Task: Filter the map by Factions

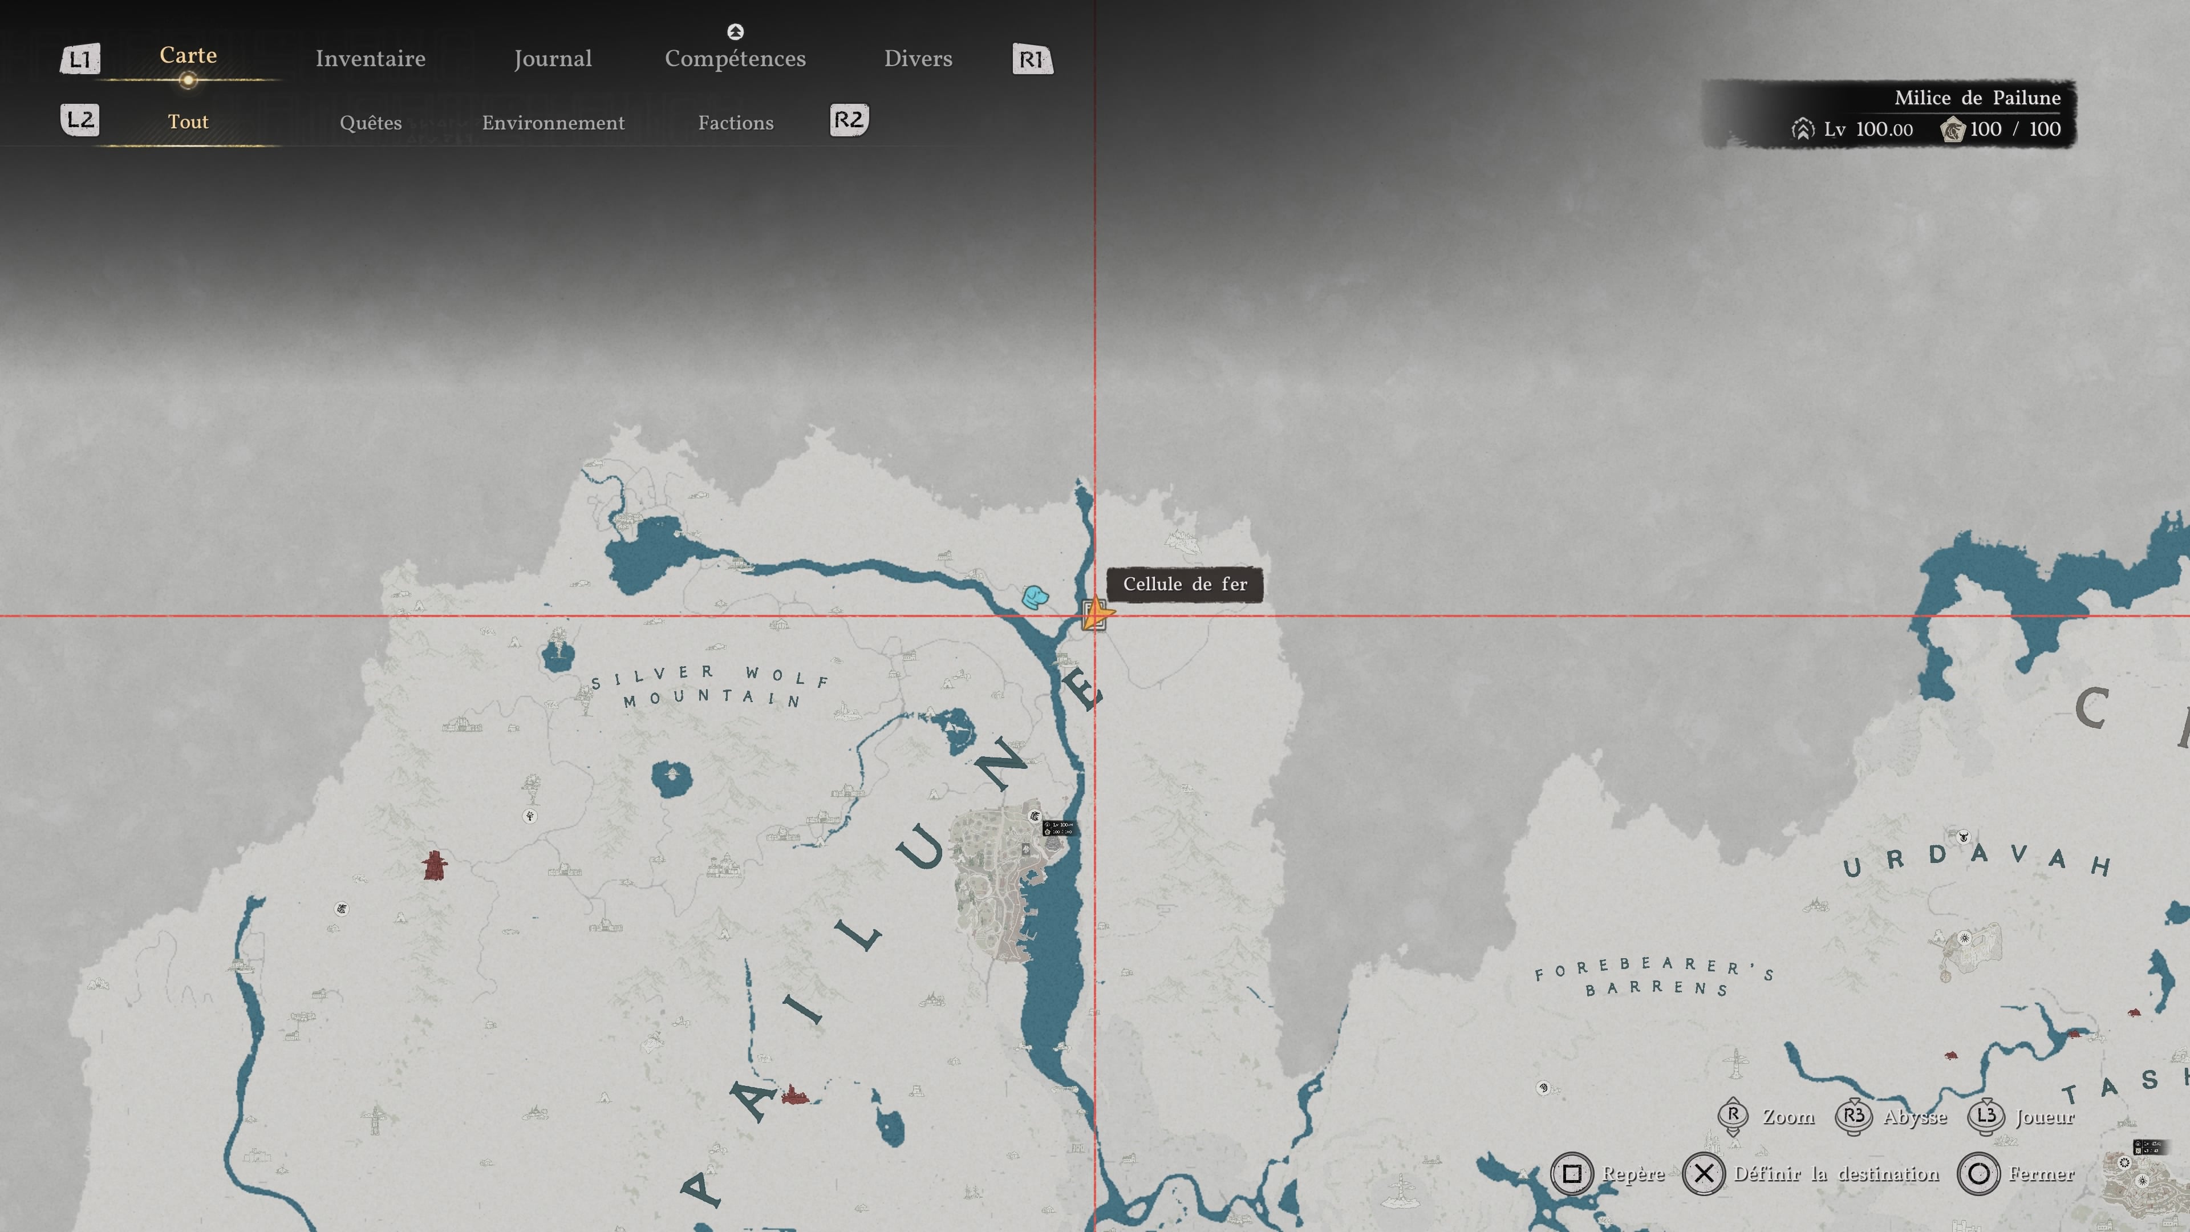Action: (x=736, y=123)
